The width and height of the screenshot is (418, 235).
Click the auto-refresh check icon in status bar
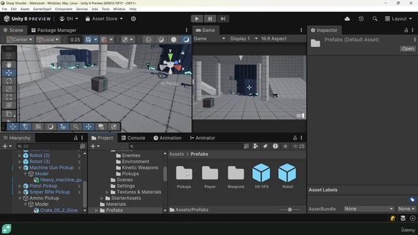tap(412, 218)
